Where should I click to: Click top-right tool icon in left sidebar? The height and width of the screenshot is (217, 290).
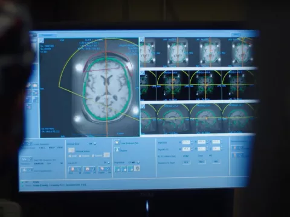35,86
